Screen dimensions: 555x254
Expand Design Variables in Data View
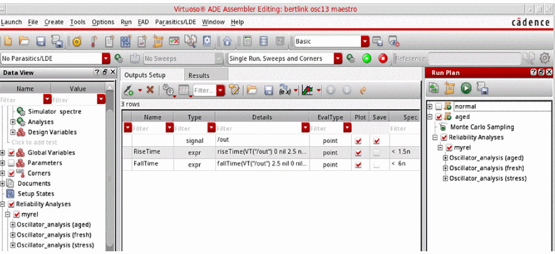coord(13,132)
